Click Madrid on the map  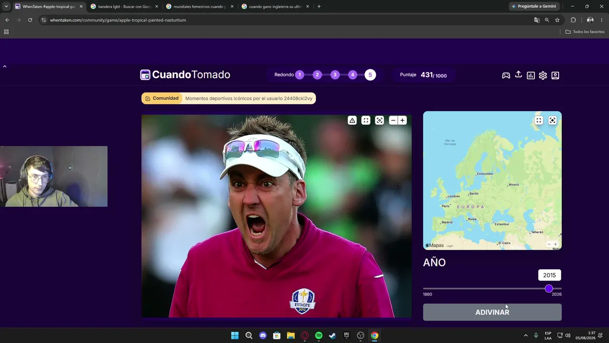click(x=447, y=222)
